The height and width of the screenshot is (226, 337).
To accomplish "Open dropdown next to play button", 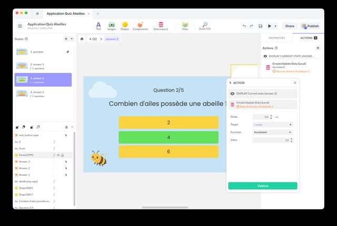I will [x=275, y=26].
